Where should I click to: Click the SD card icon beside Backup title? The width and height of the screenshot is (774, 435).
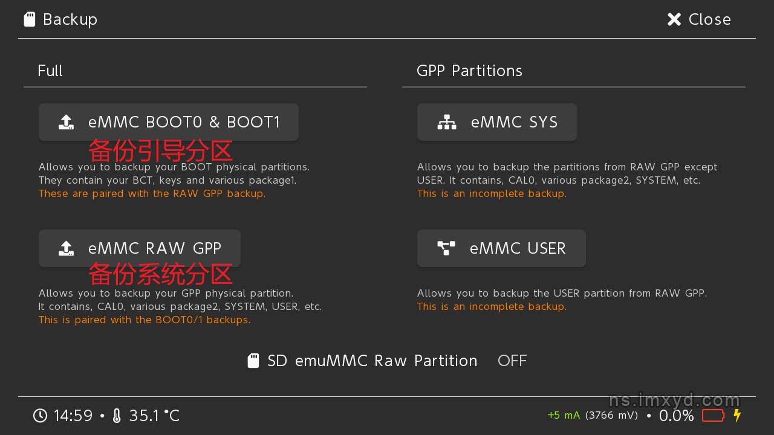point(30,19)
